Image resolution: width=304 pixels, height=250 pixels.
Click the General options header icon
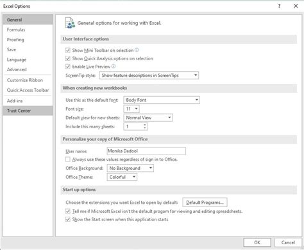click(70, 23)
